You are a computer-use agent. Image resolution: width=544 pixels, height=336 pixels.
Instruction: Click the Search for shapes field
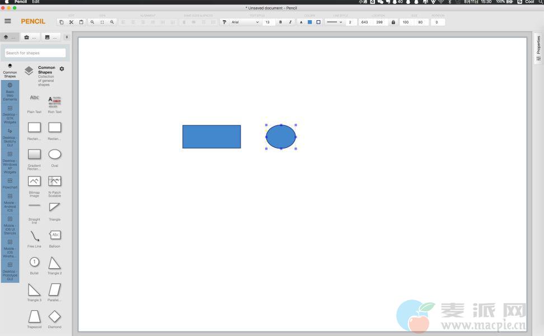pos(35,53)
